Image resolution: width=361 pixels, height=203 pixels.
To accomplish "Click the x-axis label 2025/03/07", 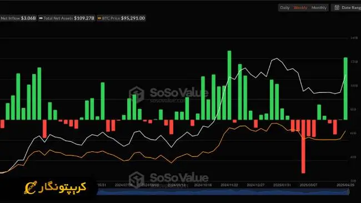I will [308, 185].
